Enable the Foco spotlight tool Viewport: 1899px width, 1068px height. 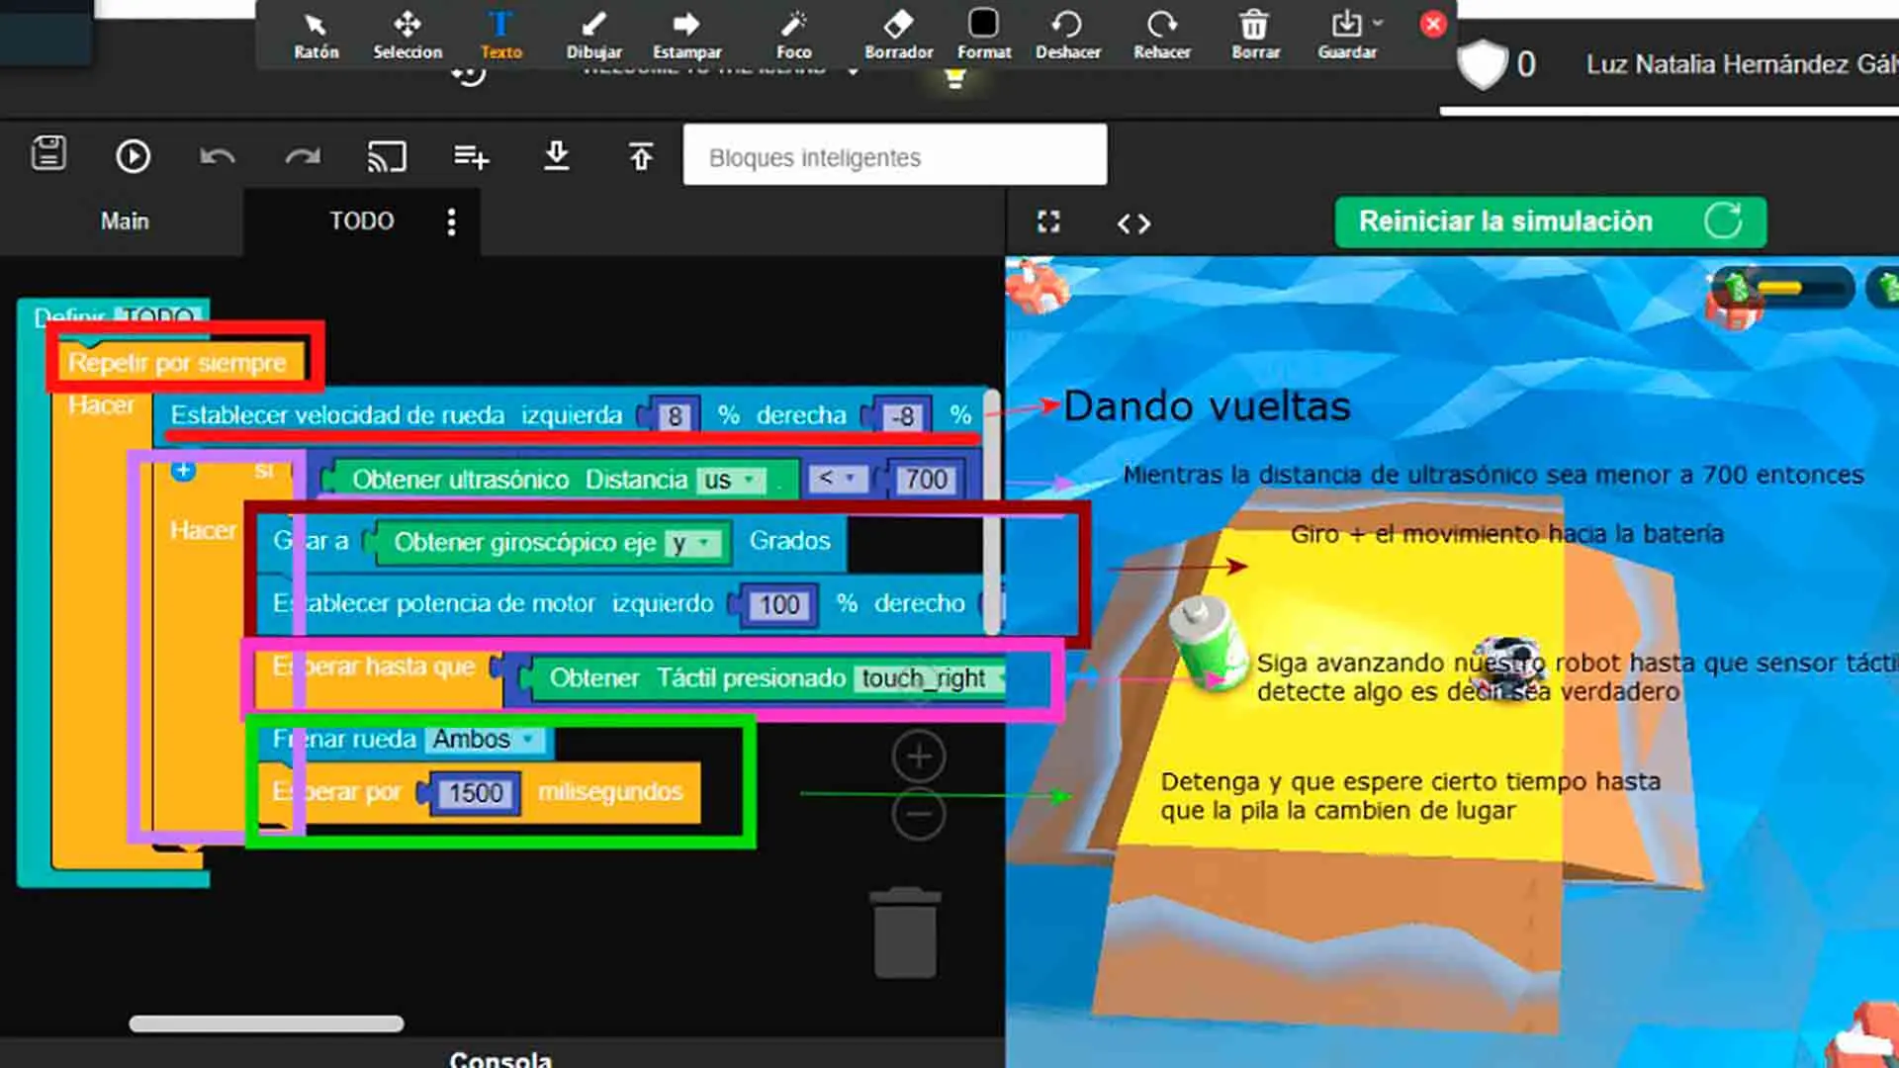point(793,36)
